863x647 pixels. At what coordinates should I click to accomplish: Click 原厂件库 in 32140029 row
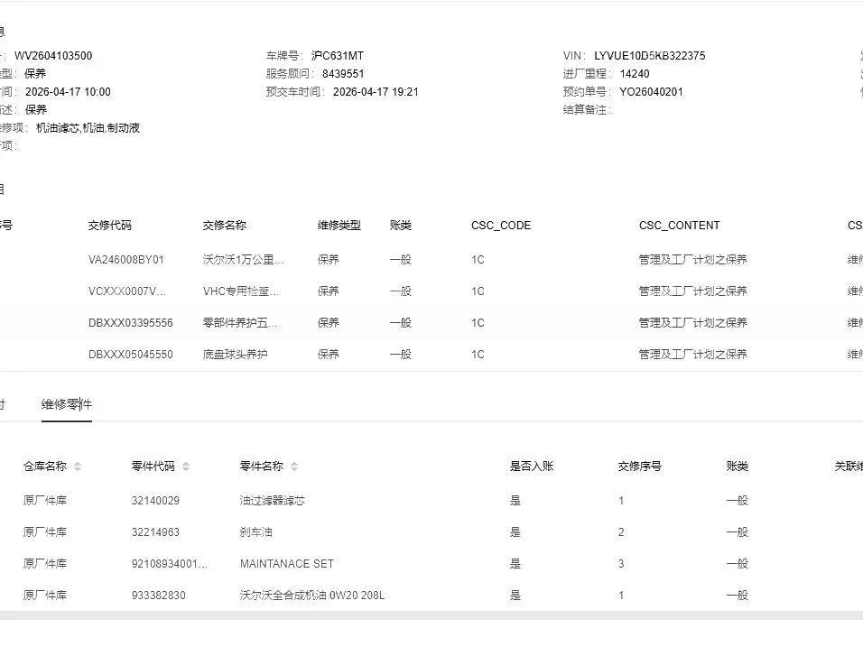click(45, 501)
